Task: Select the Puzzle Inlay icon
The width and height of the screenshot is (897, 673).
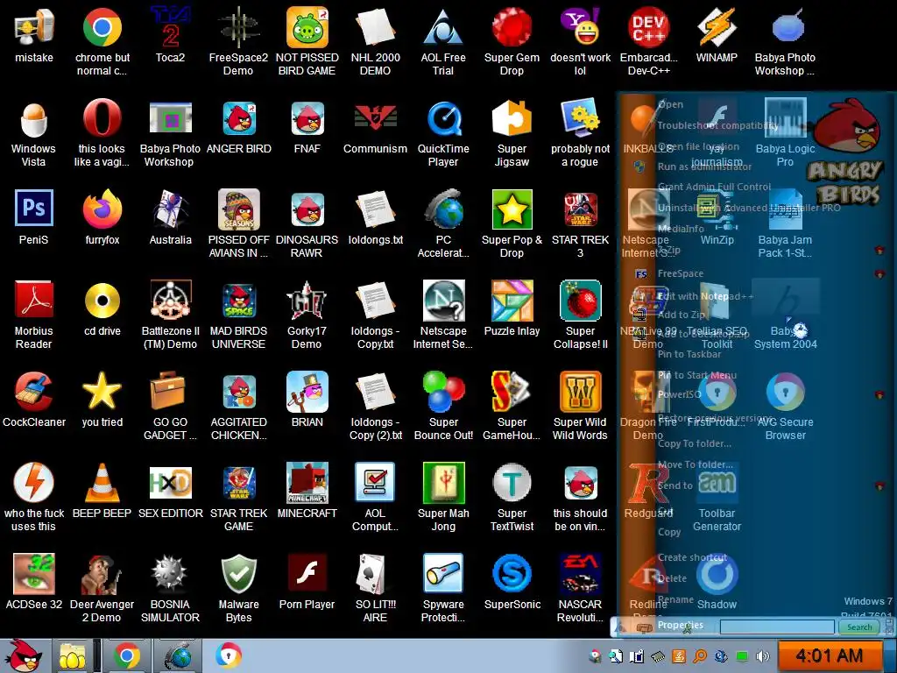Action: click(x=512, y=301)
